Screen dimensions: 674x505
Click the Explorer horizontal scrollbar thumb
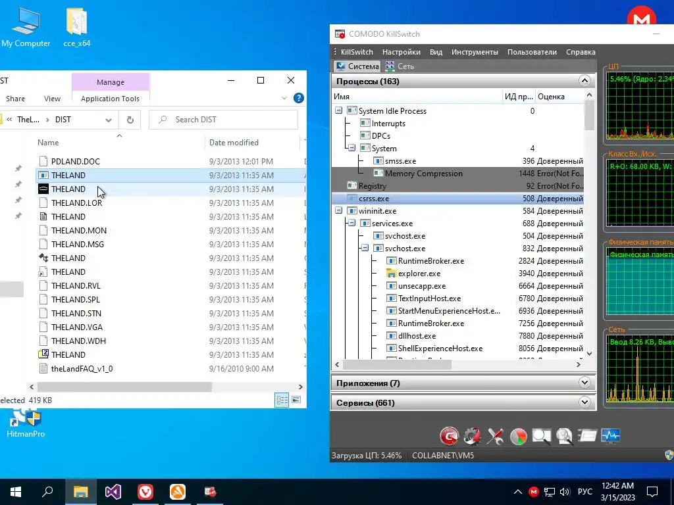click(124, 387)
